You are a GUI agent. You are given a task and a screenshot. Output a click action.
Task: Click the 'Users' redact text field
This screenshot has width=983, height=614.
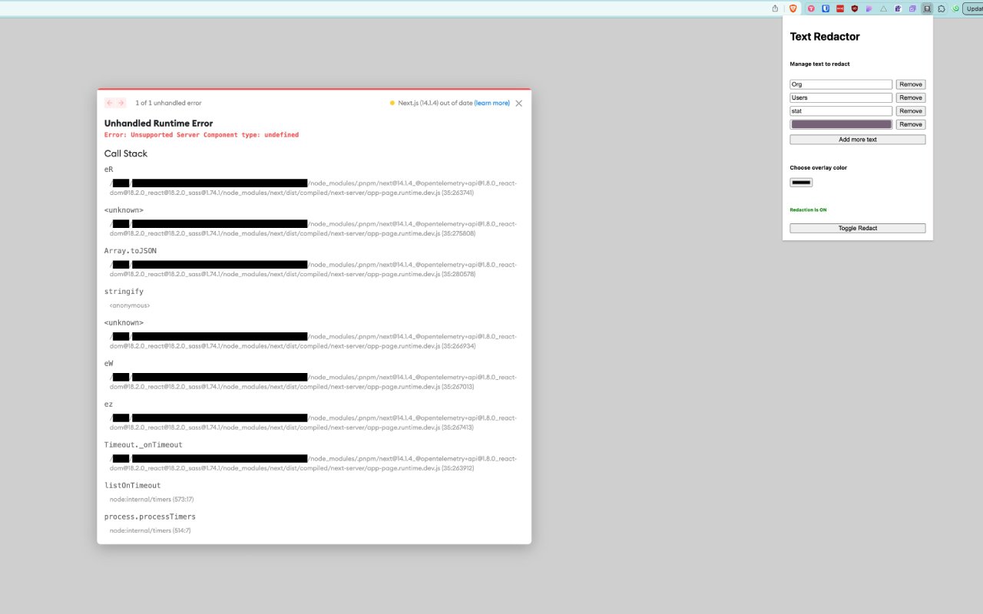841,97
